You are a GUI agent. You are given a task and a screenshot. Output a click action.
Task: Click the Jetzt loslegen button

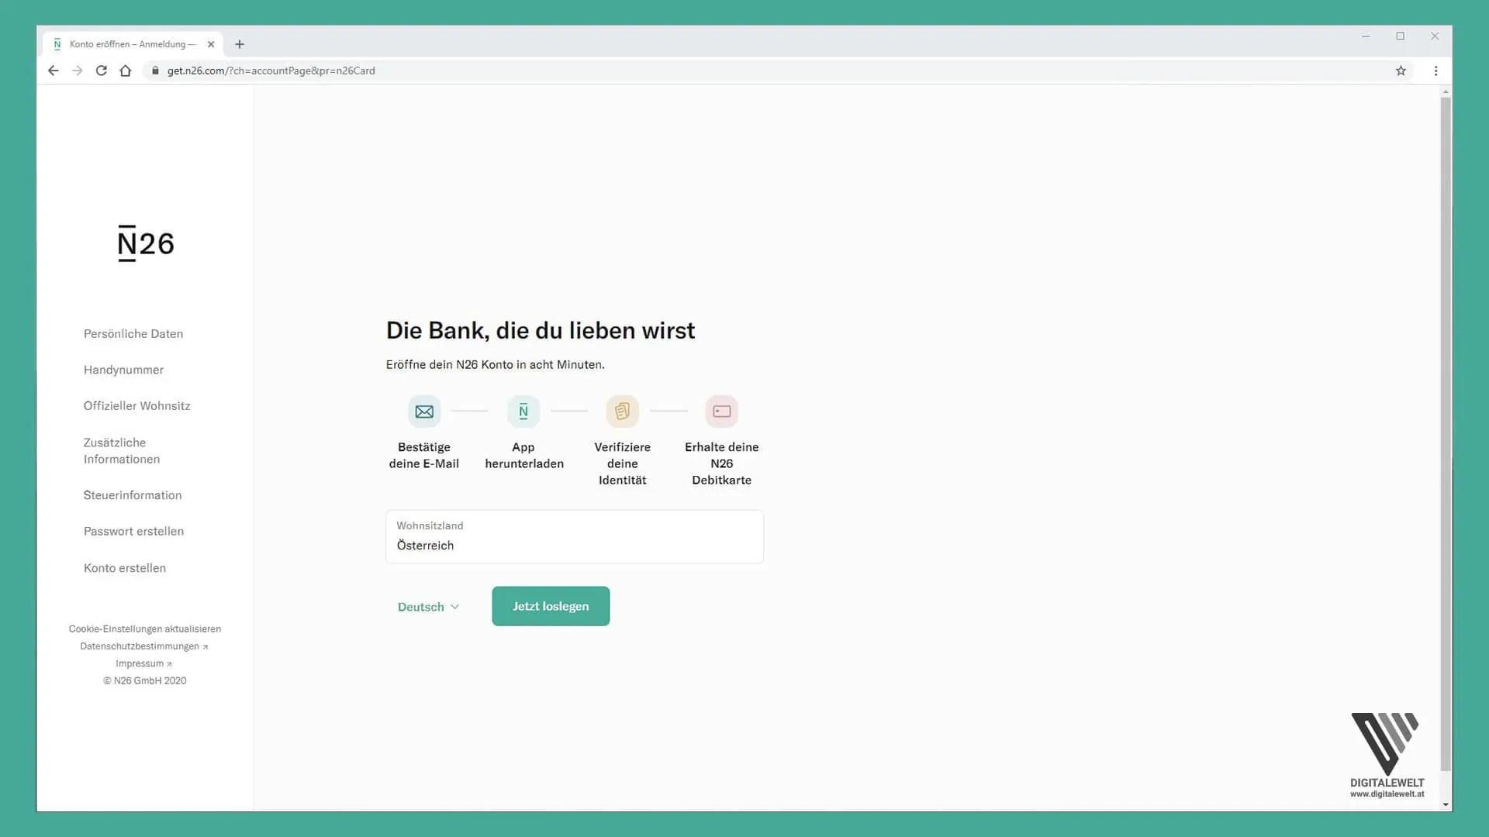[x=551, y=606]
